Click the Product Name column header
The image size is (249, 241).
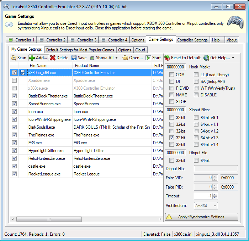coord(112,66)
